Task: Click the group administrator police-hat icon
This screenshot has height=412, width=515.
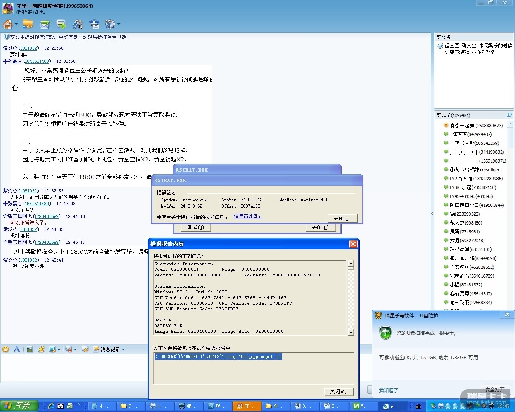Action: (94, 25)
